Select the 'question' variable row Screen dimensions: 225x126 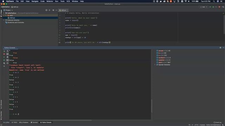(163, 60)
